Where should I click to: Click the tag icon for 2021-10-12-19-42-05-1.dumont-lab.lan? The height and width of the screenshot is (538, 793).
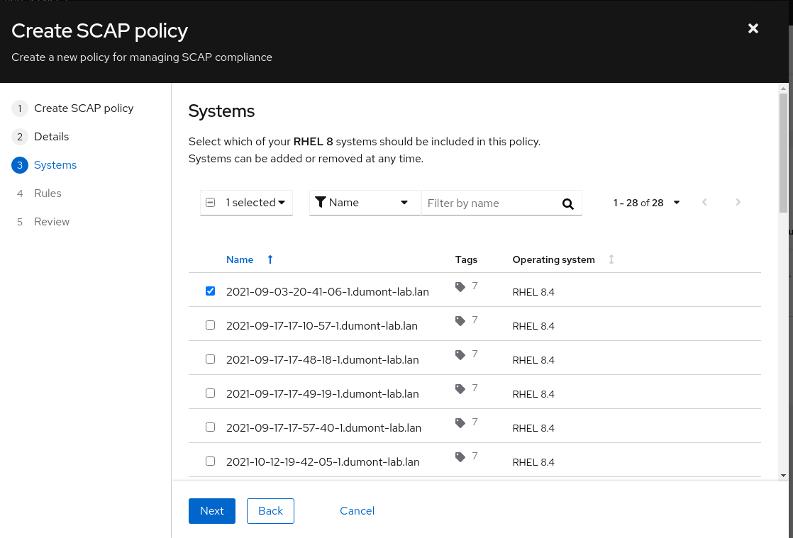460,457
